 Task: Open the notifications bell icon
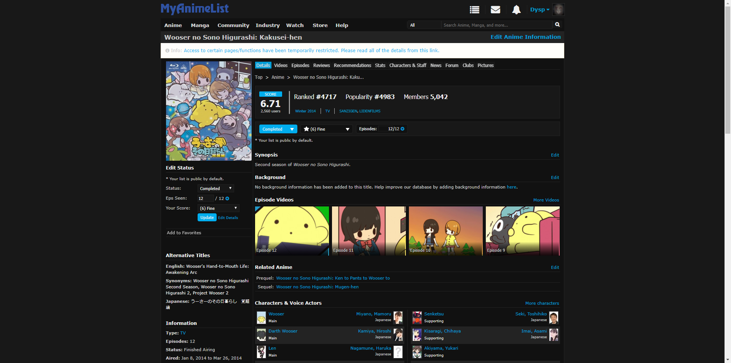point(516,10)
